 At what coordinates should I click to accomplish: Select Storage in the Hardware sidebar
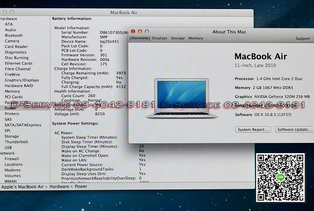12,136
